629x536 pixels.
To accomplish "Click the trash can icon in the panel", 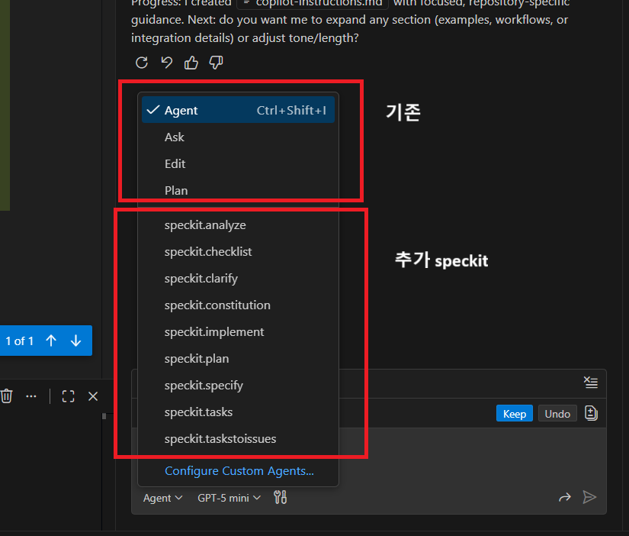I will 6,396.
